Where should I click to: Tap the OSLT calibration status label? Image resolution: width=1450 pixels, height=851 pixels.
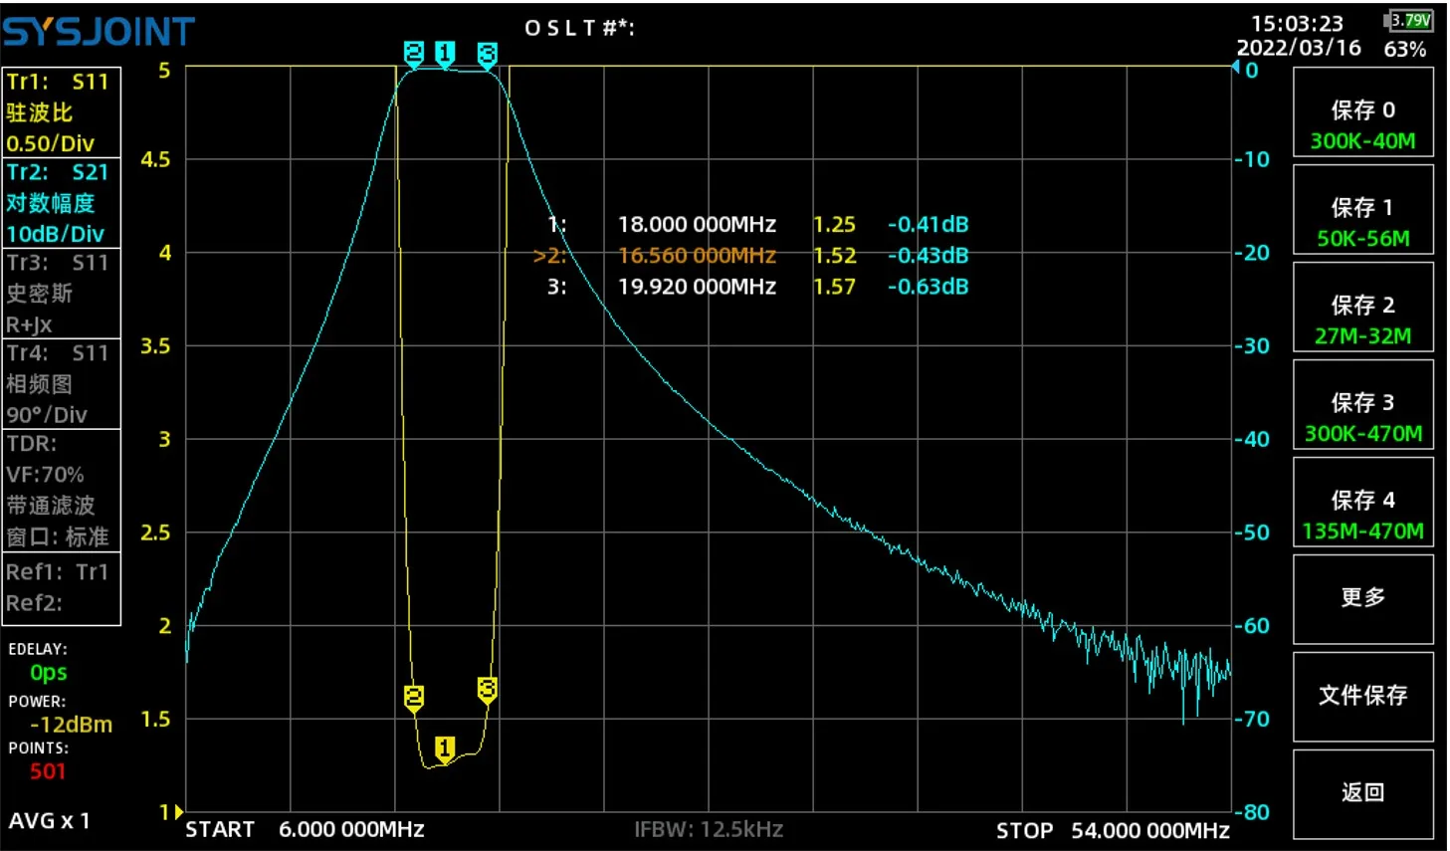click(x=579, y=28)
